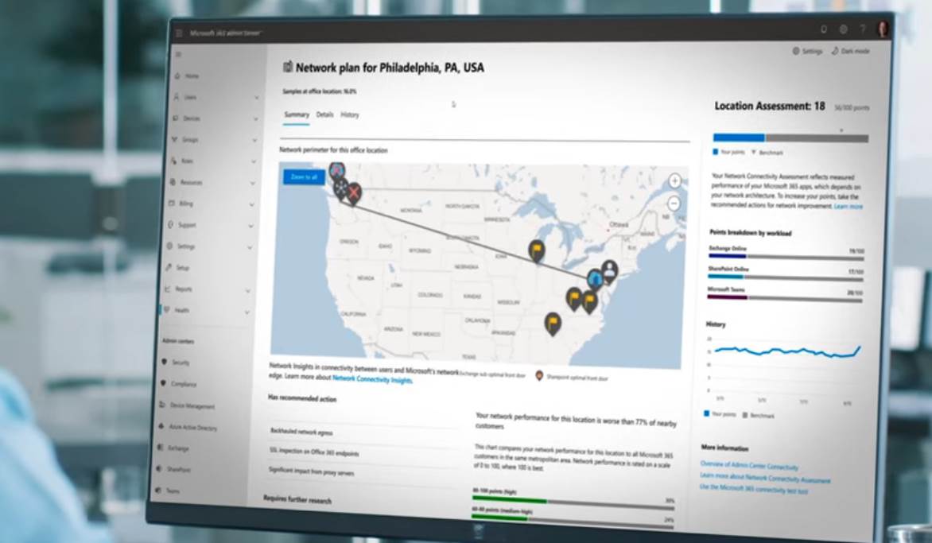Image resolution: width=932 pixels, height=543 pixels.
Task: Click the notifications bell icon
Action: pyautogui.click(x=824, y=29)
